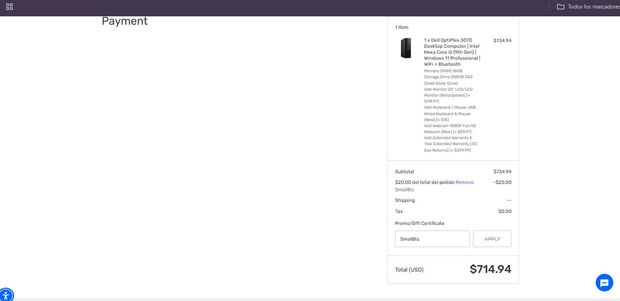Viewport: 620px width, 301px height.
Task: Click the Payment section heading
Action: point(125,21)
